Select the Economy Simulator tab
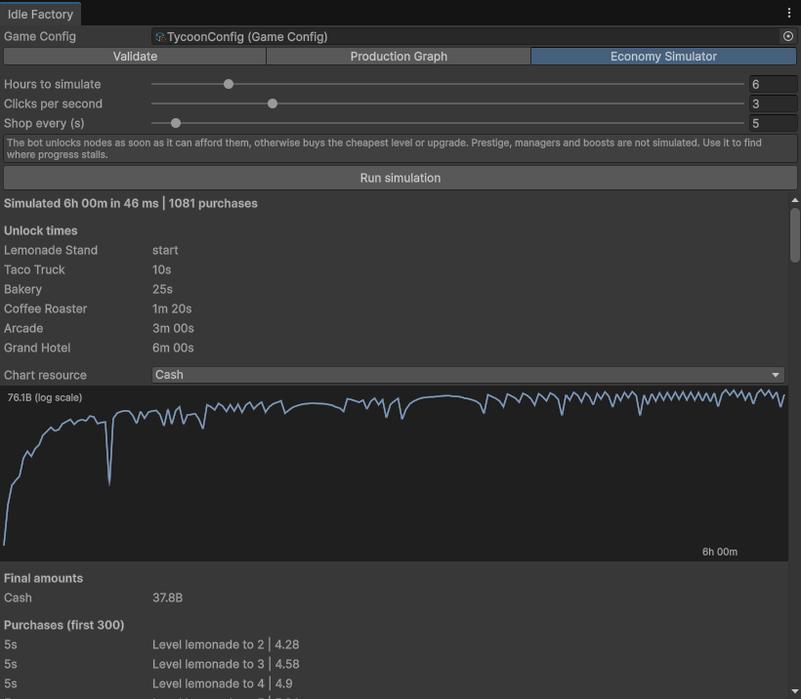801x699 pixels. [x=663, y=57]
